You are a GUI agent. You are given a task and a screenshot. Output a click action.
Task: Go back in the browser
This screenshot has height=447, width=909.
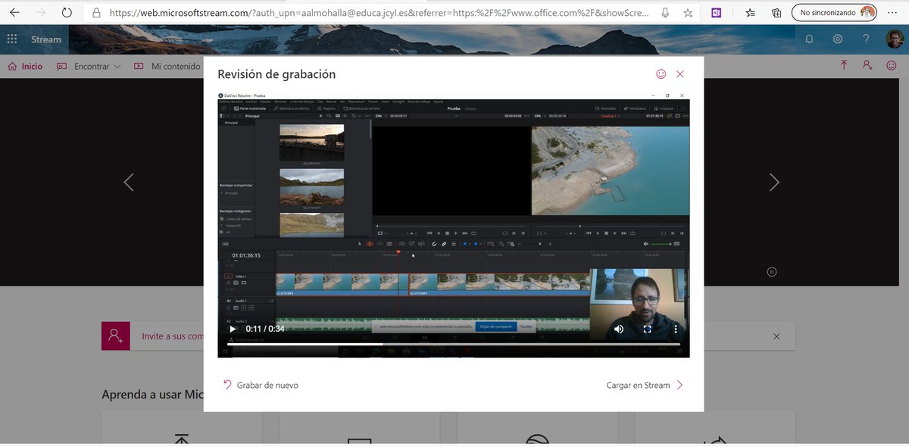[14, 13]
